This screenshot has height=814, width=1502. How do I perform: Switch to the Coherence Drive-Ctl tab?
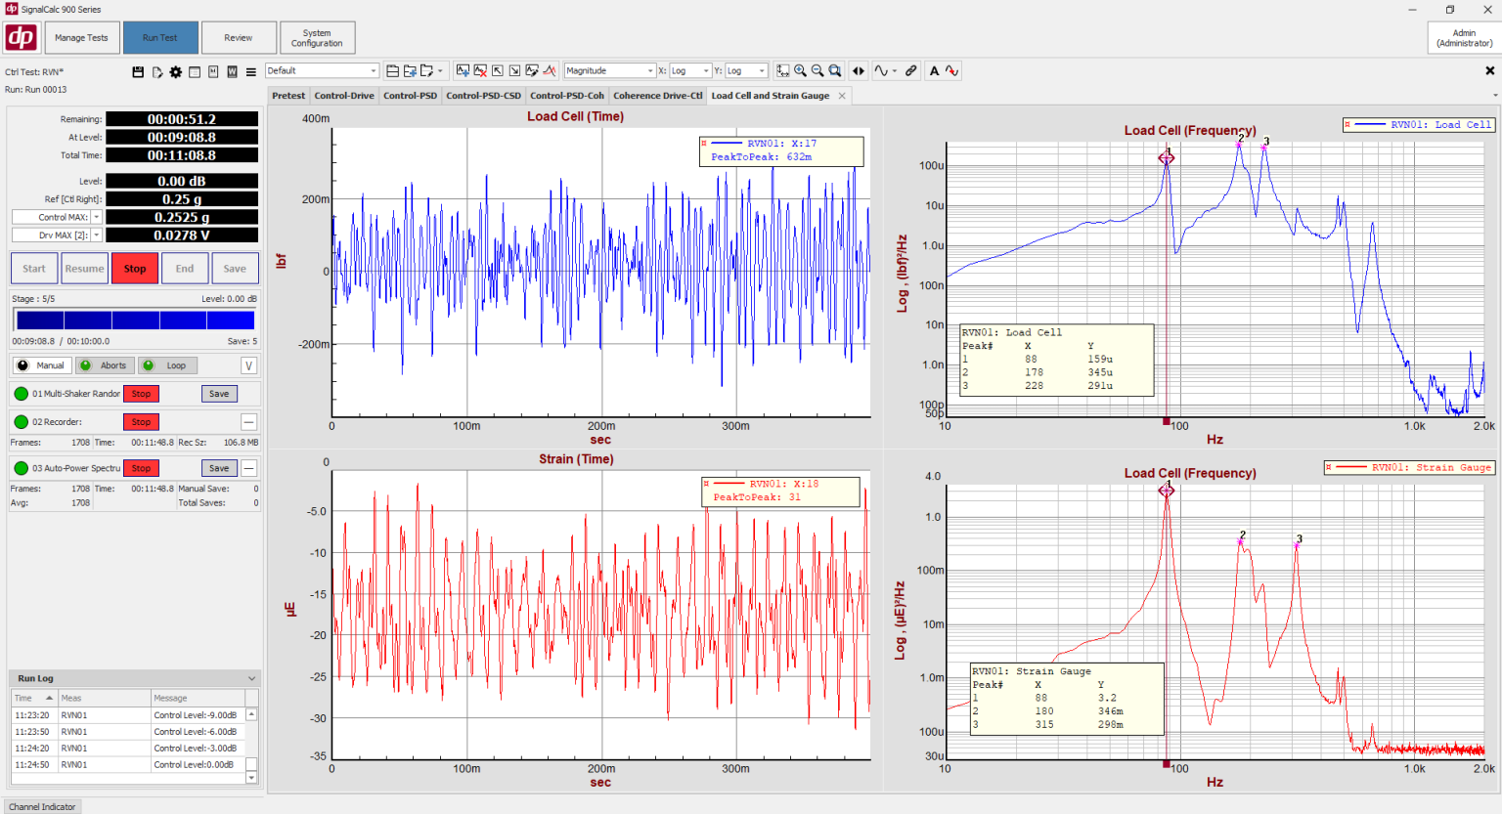point(658,96)
